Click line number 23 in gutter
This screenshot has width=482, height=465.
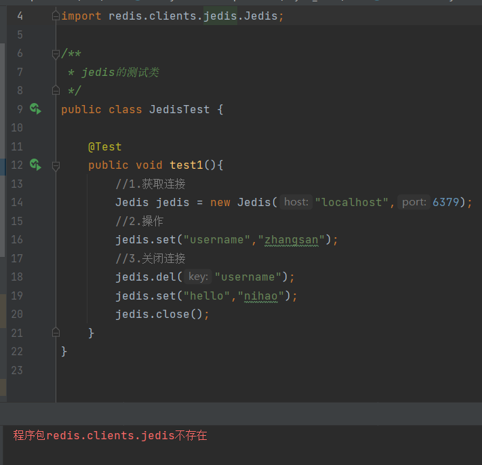tap(17, 370)
